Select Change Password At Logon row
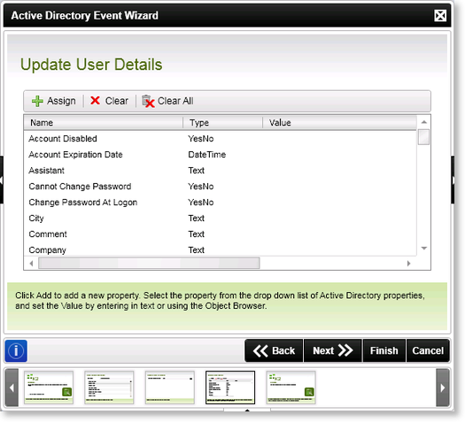The height and width of the screenshot is (422, 465). (x=220, y=203)
